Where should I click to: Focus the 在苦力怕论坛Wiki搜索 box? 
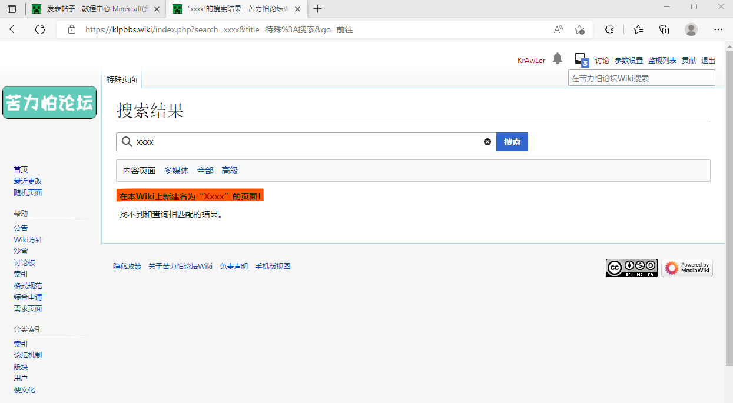(x=642, y=78)
